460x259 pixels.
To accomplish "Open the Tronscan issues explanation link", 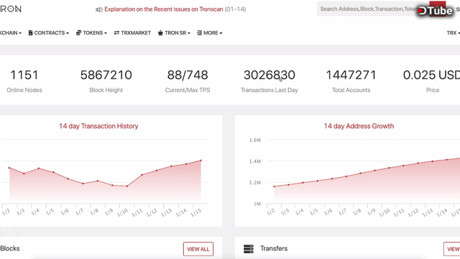I will coord(164,9).
